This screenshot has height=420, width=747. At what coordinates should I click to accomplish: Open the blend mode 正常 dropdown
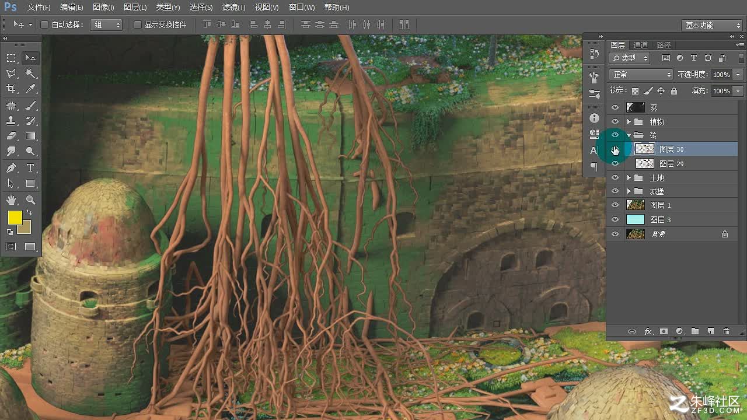[641, 75]
